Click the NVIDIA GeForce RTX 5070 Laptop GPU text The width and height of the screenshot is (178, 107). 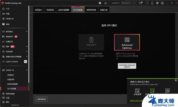pyautogui.click(x=144, y=84)
